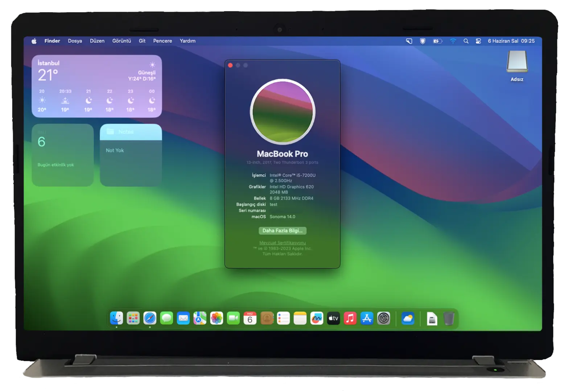
Task: Open the Mail app in Dock
Action: [183, 318]
